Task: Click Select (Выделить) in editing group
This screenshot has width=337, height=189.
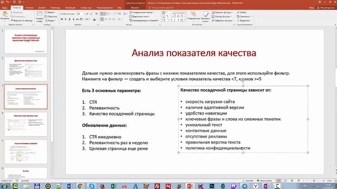Action: click(x=244, y=20)
